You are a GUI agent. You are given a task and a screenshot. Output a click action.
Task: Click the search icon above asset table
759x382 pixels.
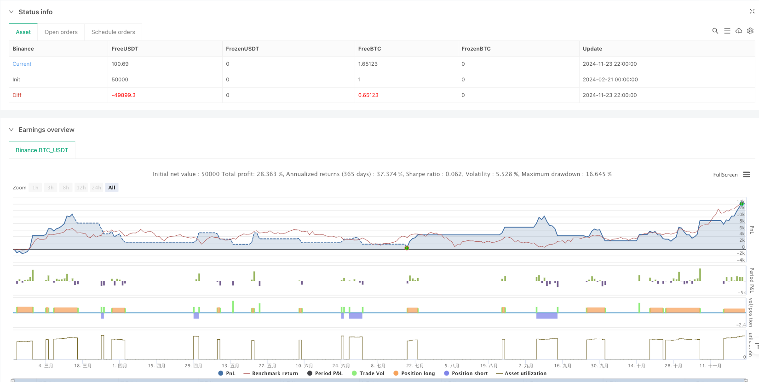tap(715, 31)
